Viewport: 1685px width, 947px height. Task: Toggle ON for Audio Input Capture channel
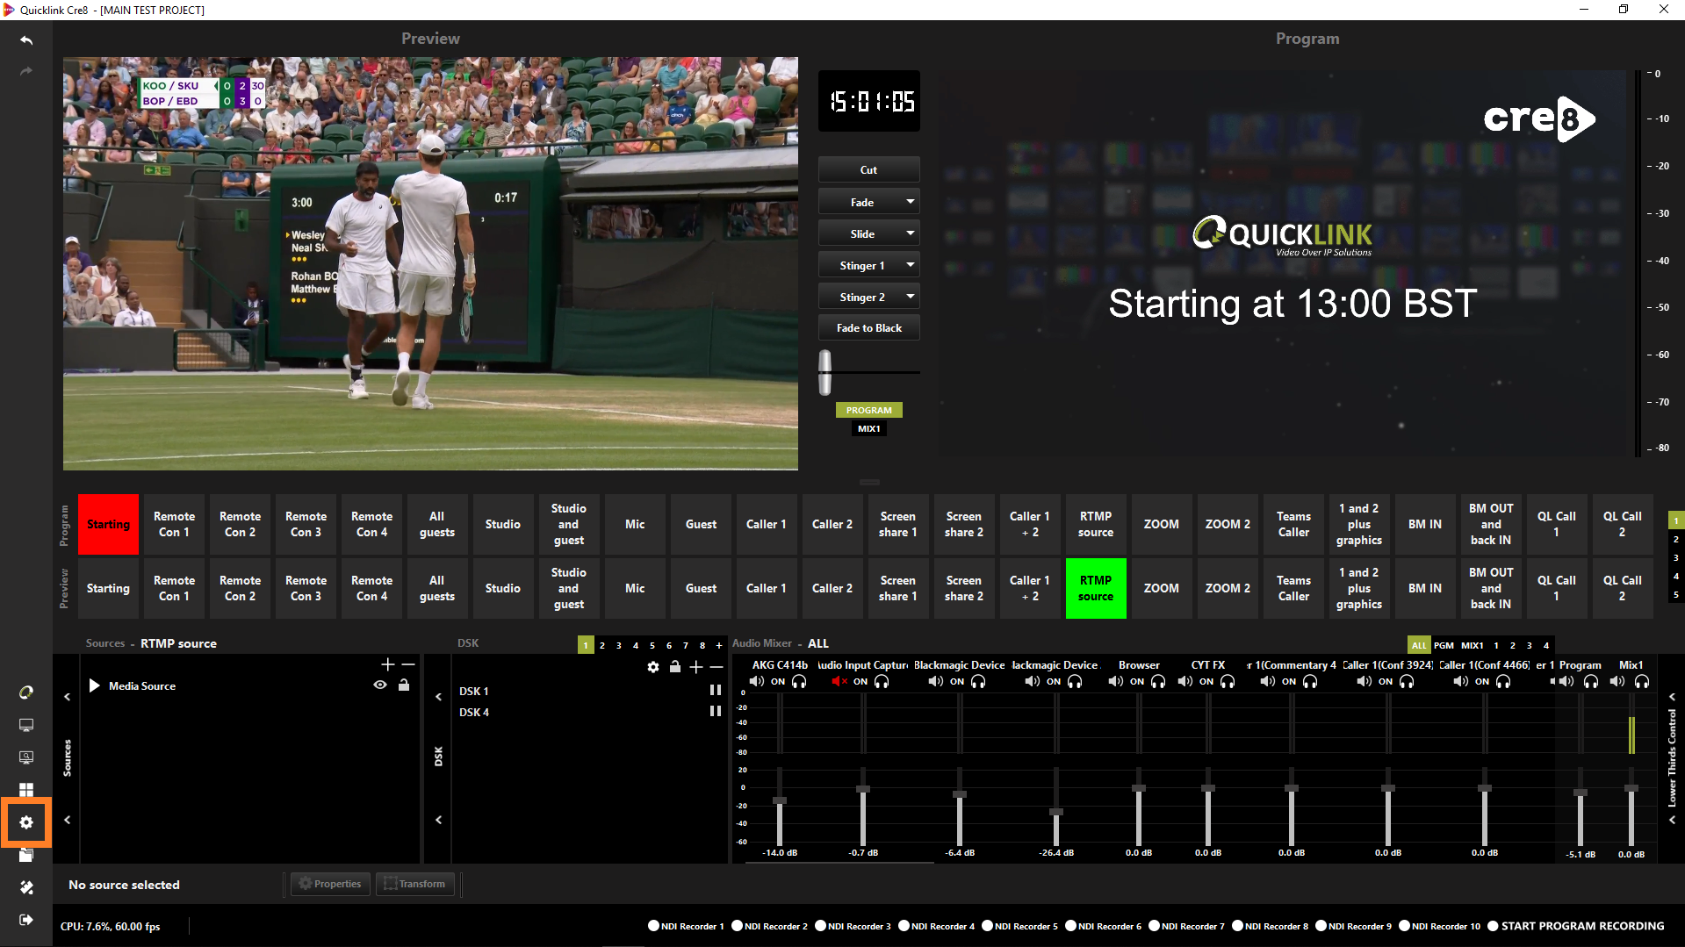point(861,682)
